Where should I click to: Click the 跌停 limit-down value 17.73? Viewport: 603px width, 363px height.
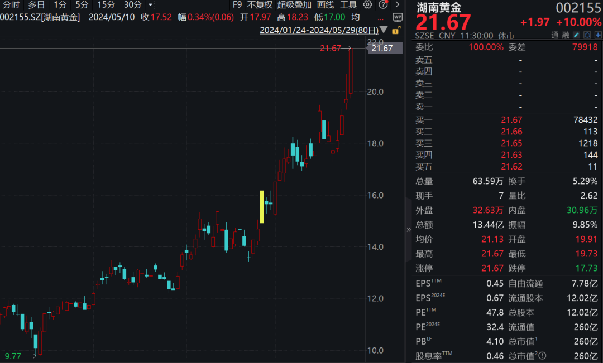(586, 268)
